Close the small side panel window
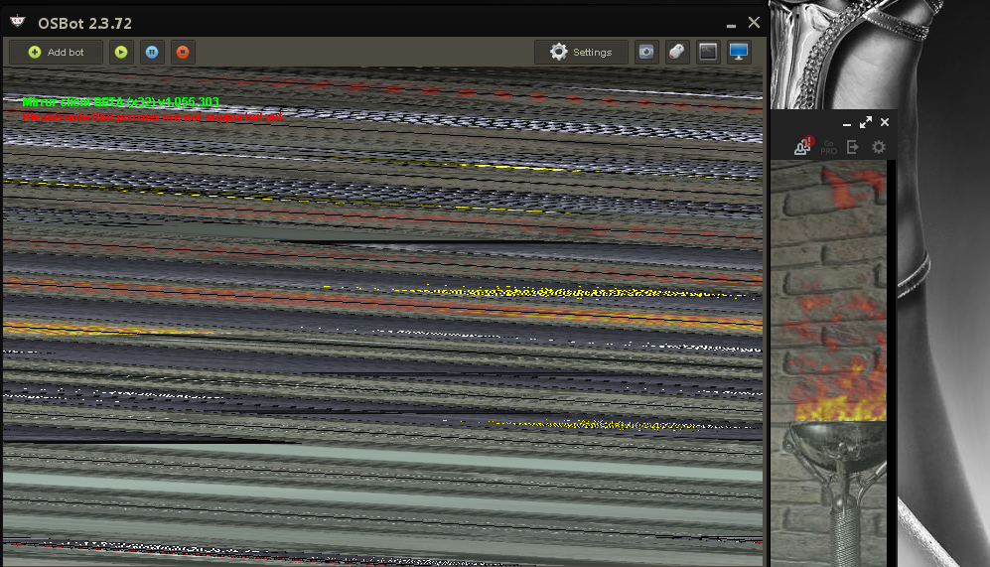The image size is (990, 567). [885, 122]
